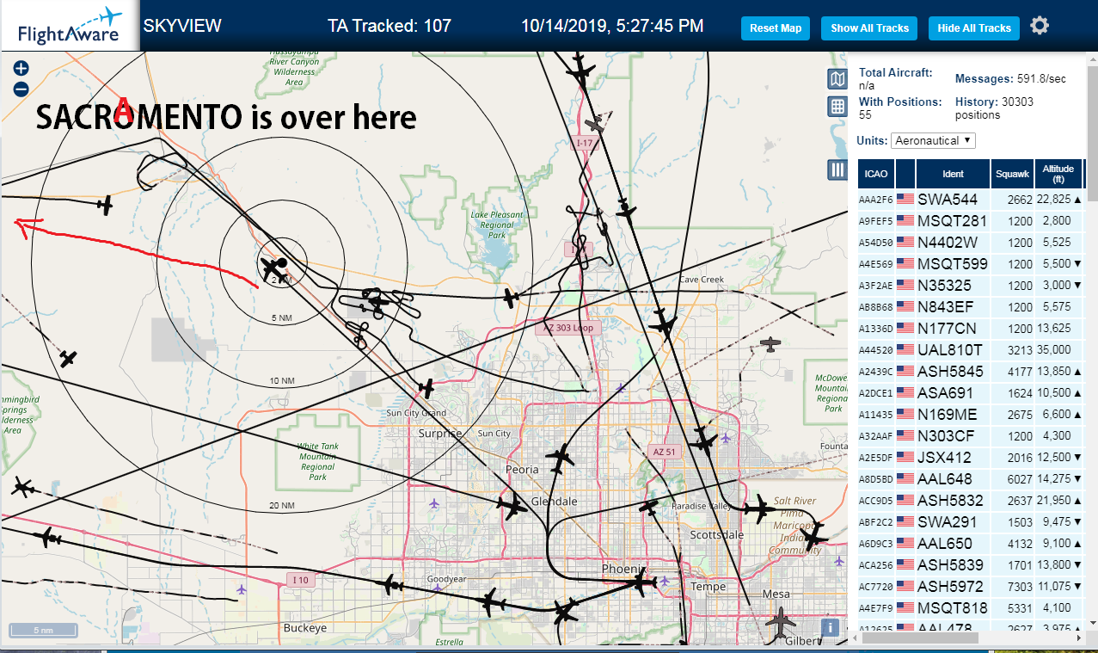This screenshot has height=653, width=1098.
Task: Select the aircraft near Glendale
Action: (513, 507)
